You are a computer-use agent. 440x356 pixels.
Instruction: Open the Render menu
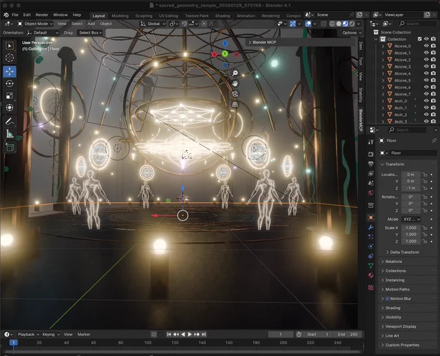[42, 15]
